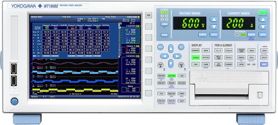The height and width of the screenshot is (125, 278).
Task: Enable voltage range AUTO
Action: pyautogui.click(x=214, y=34)
